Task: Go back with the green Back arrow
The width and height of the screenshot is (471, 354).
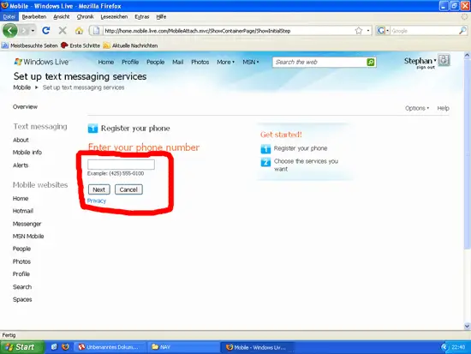Action: [10, 30]
